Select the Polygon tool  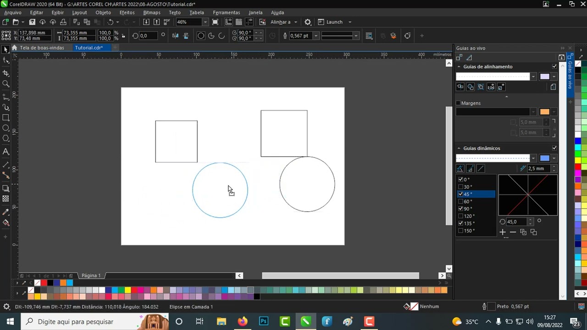click(x=6, y=138)
